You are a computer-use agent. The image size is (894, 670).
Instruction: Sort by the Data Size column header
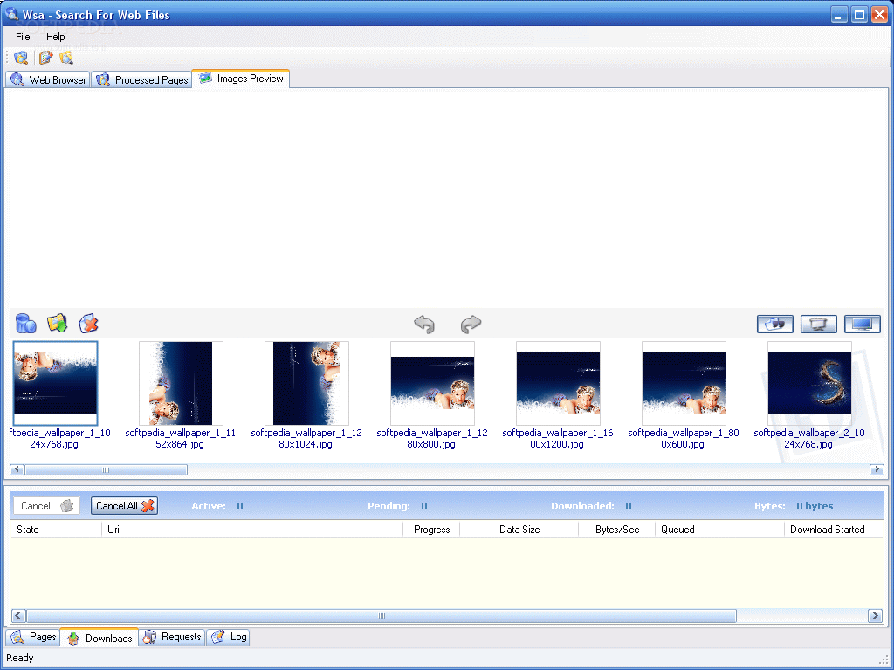pos(519,530)
